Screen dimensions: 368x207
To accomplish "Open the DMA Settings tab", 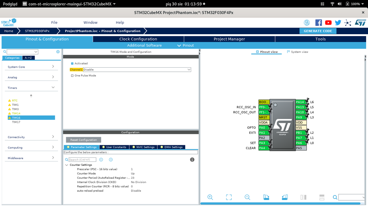I will tap(171, 147).
